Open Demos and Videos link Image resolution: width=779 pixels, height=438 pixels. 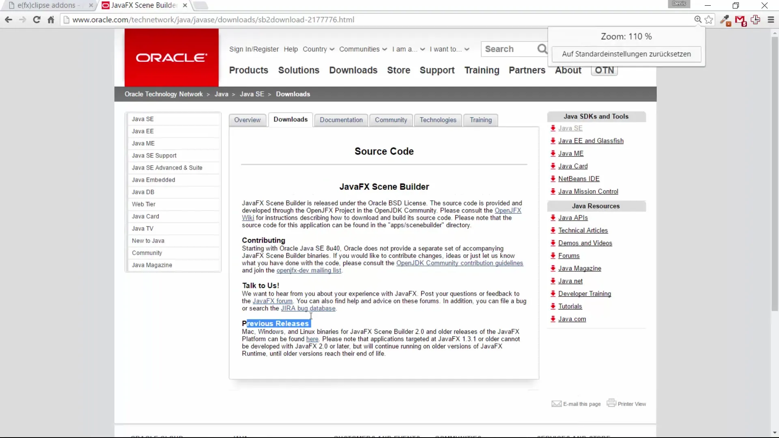585,243
